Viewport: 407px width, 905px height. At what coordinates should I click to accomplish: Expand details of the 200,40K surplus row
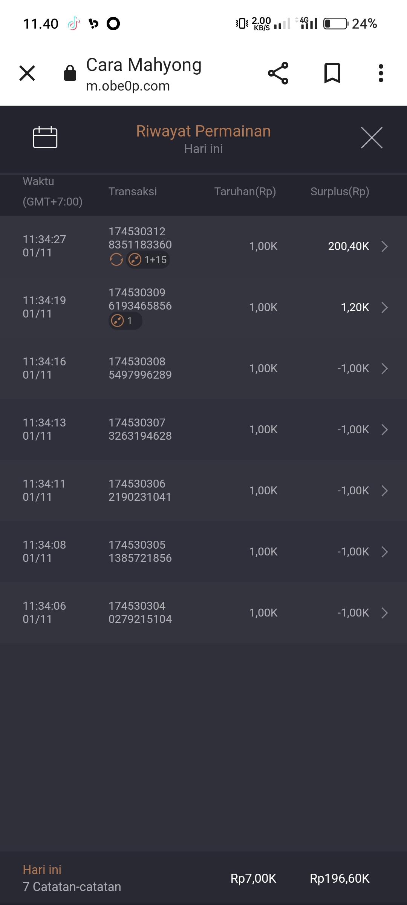384,246
